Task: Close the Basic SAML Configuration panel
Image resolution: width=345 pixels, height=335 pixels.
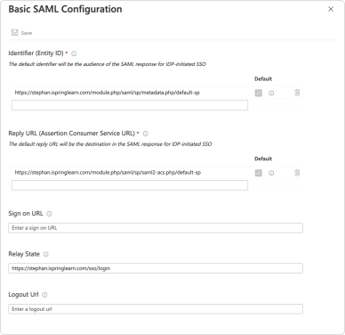Action: point(331,9)
